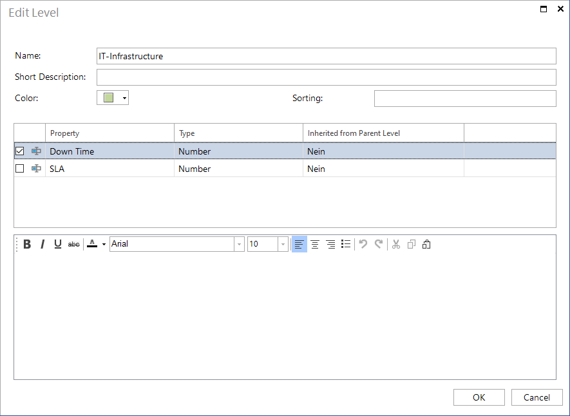Click the Nein cell in the Down Time row
The width and height of the screenshot is (570, 416).
pos(383,151)
